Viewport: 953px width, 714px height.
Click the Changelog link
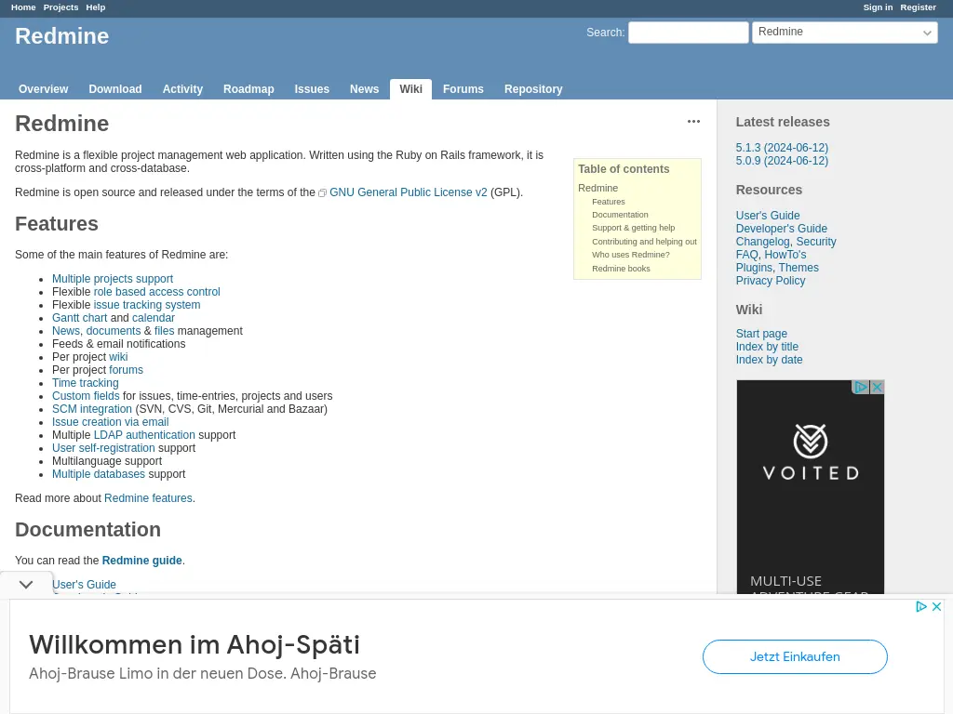[x=762, y=242]
